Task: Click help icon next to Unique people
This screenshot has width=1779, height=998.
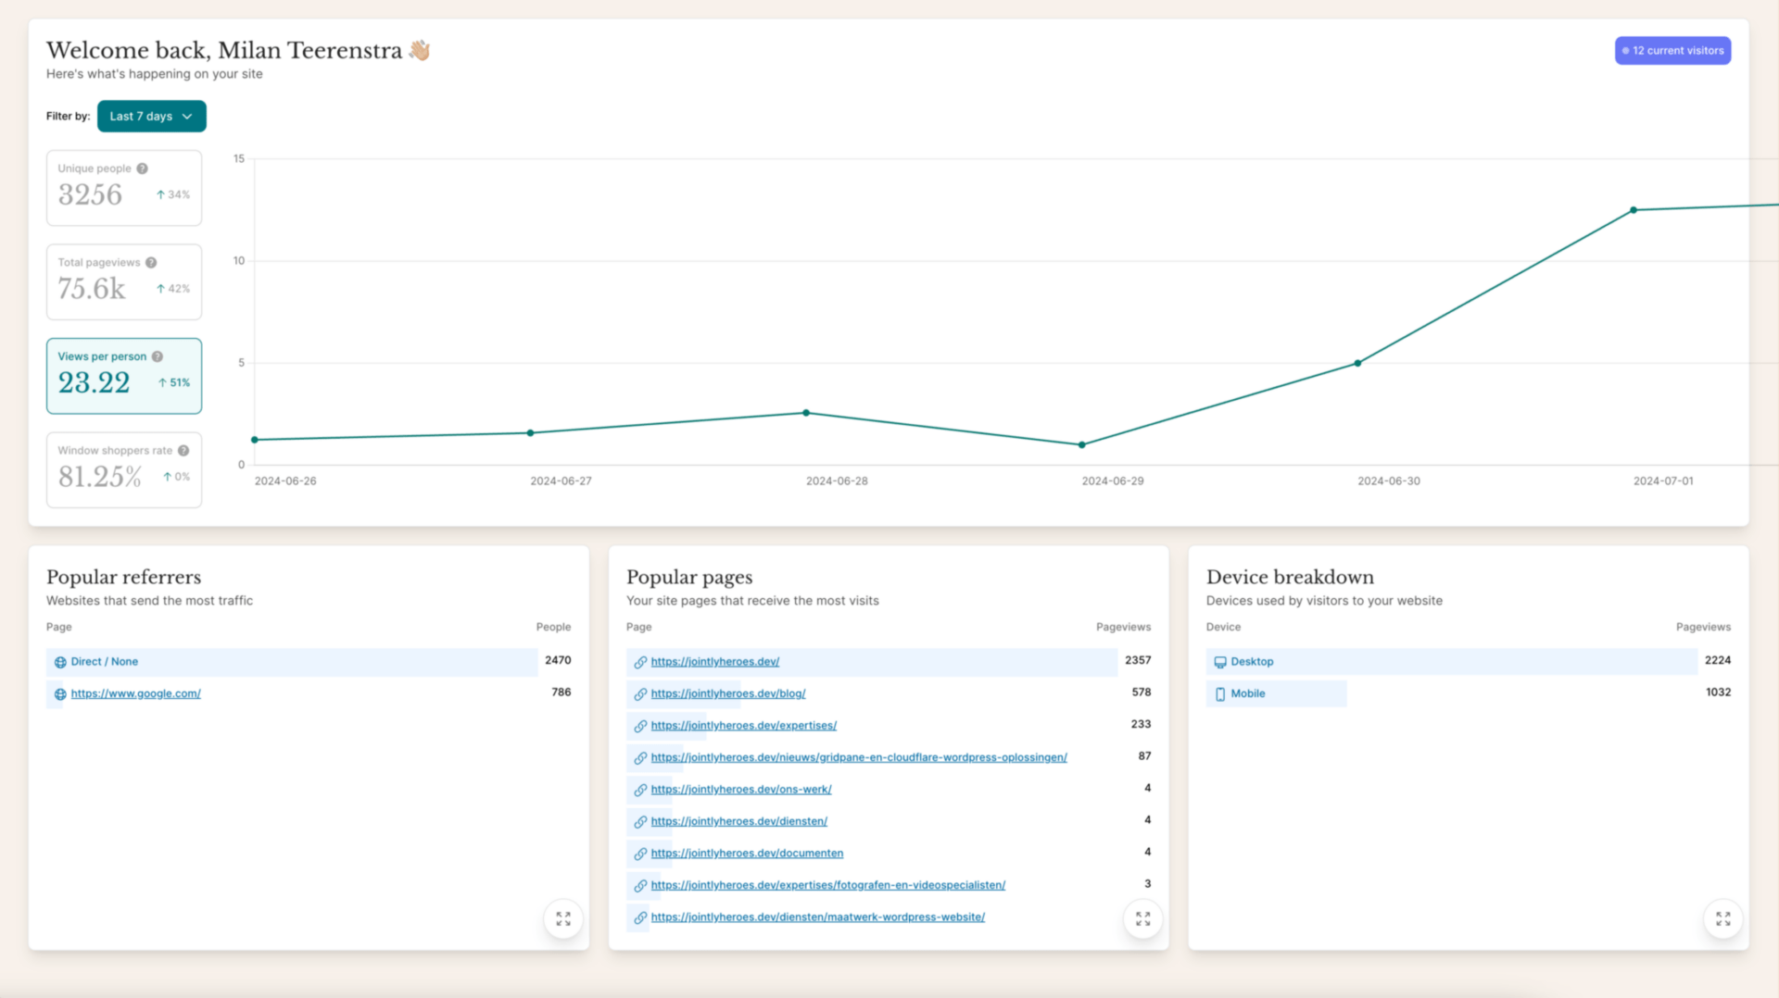Action: pyautogui.click(x=142, y=168)
